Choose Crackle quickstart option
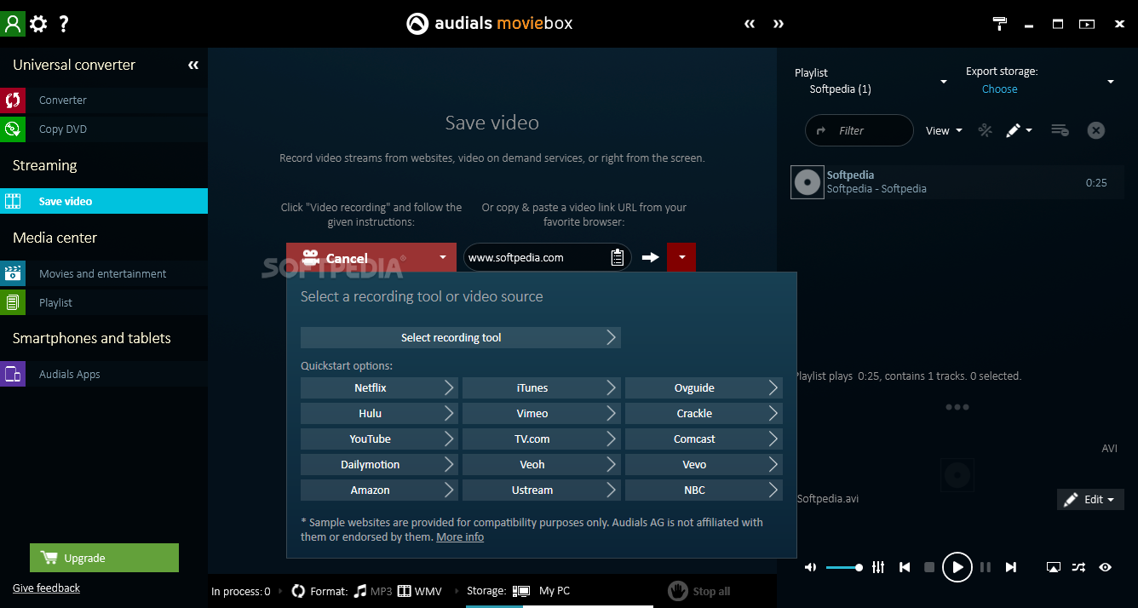This screenshot has width=1138, height=608. coord(704,413)
